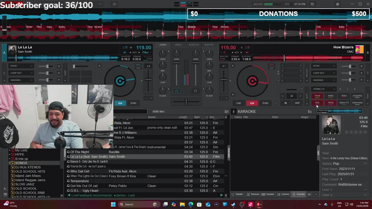The height and width of the screenshot is (209, 372).
Task: Click the CUE button on deck B
Action: coord(239,103)
